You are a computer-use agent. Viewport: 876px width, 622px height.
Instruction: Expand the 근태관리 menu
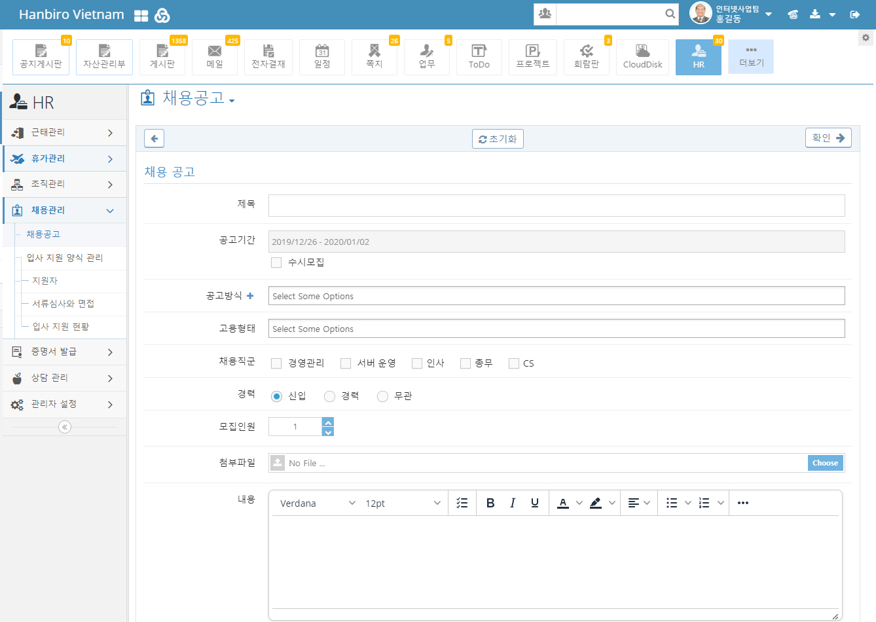tap(64, 132)
